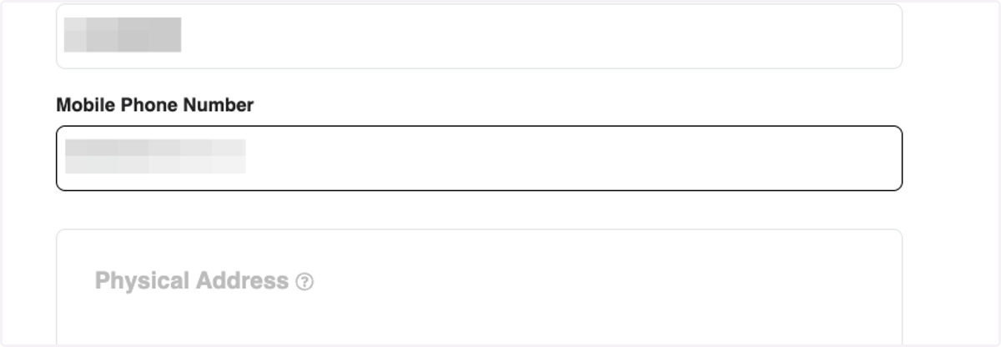Click the blurred text field above Mobile Phone Number
Viewport: 1001px width, 347px height.
click(479, 36)
